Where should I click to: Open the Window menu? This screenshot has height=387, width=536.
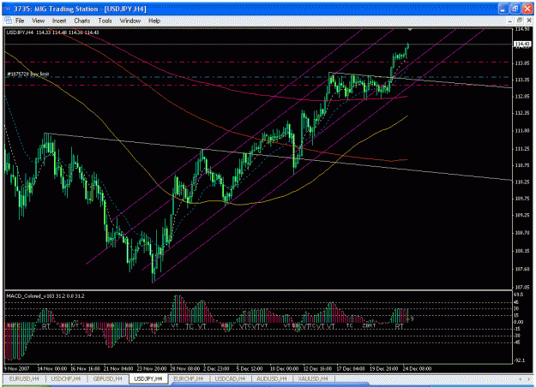coord(129,21)
